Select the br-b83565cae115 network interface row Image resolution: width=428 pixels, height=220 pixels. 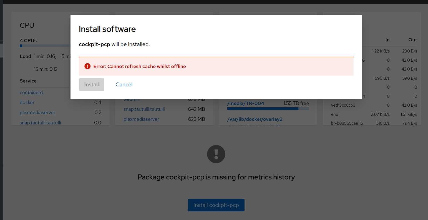click(x=347, y=123)
